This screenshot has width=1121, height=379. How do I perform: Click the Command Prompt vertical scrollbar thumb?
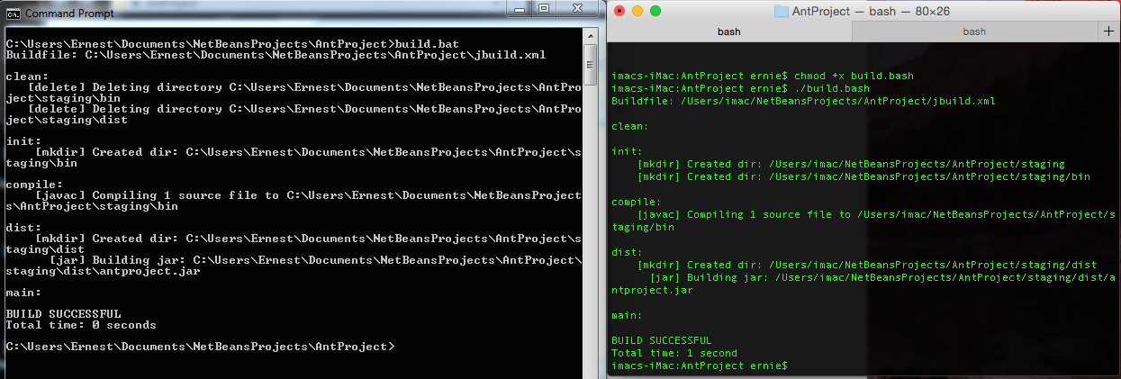click(591, 63)
